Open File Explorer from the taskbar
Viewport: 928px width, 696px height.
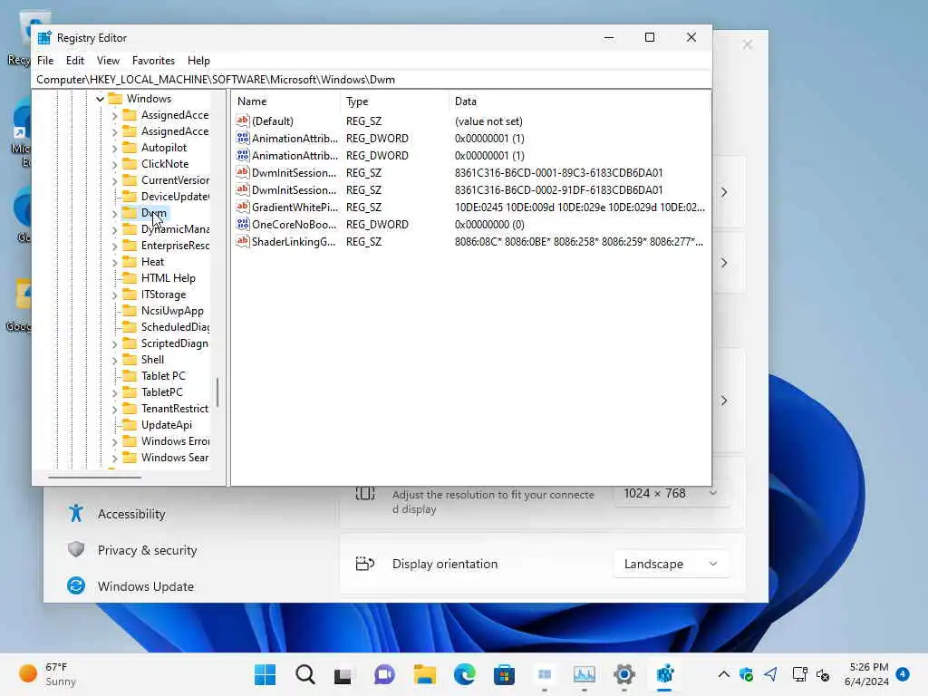coord(424,674)
